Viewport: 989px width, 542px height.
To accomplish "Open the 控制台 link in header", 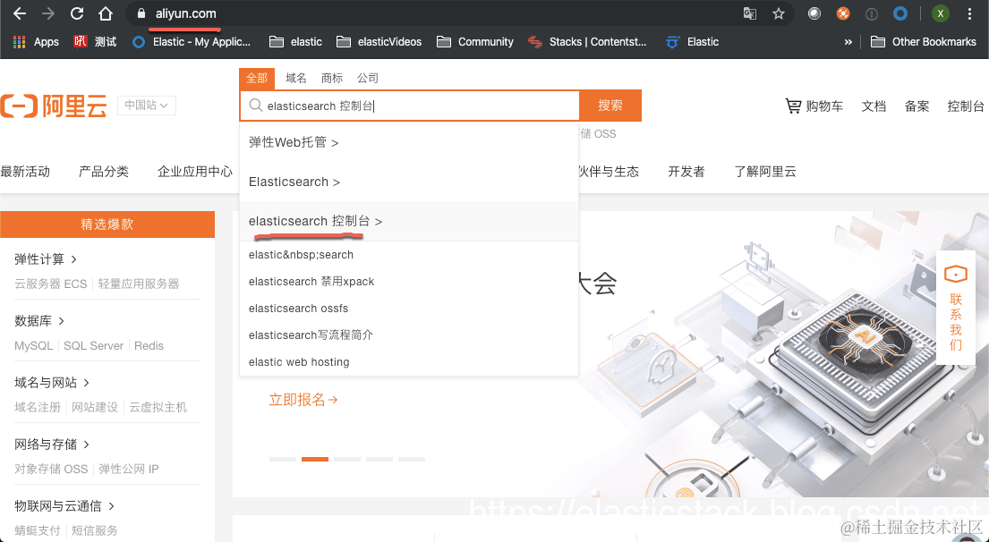I will click(966, 106).
